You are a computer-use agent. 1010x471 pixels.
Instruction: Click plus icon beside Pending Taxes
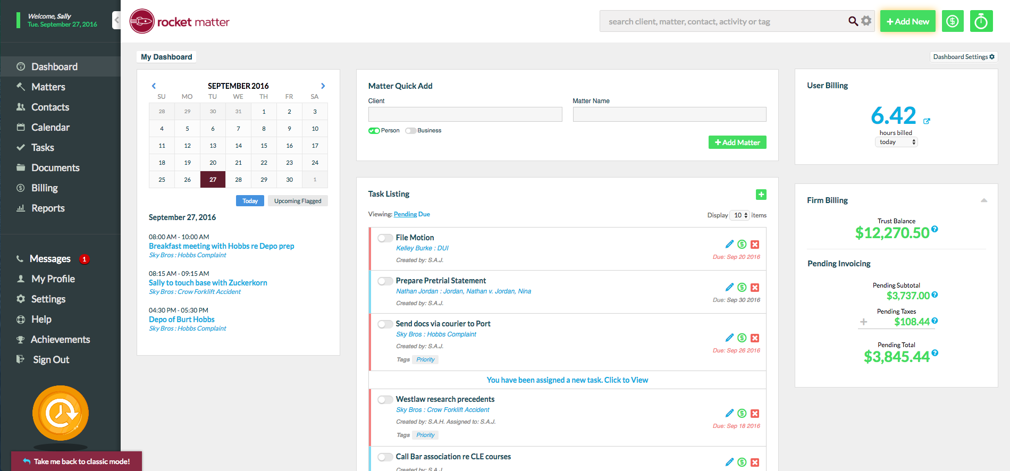pos(863,322)
